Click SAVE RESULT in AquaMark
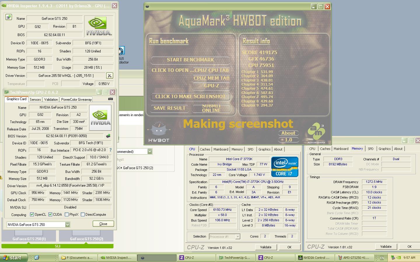This screenshot has width=420, height=262. click(169, 108)
